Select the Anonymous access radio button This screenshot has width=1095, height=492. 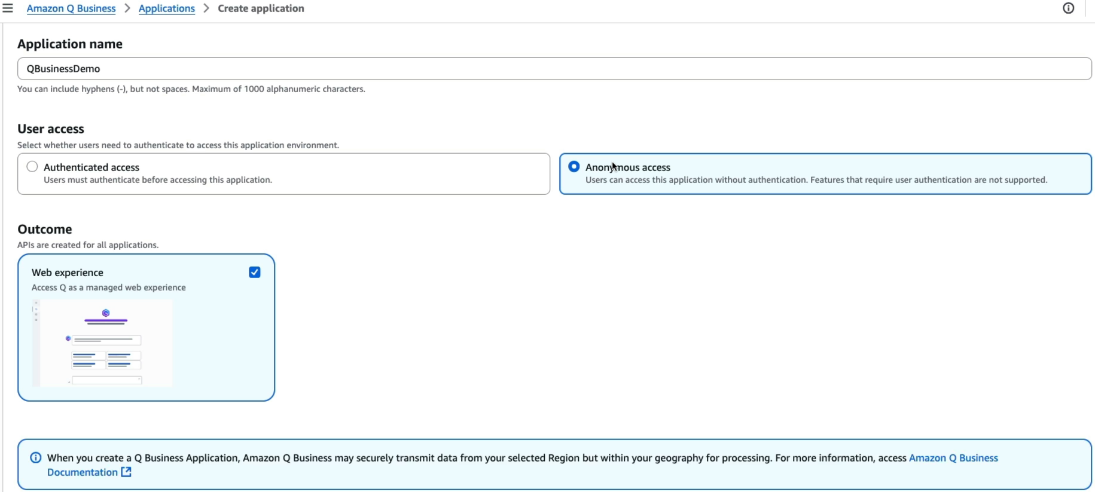coord(574,167)
